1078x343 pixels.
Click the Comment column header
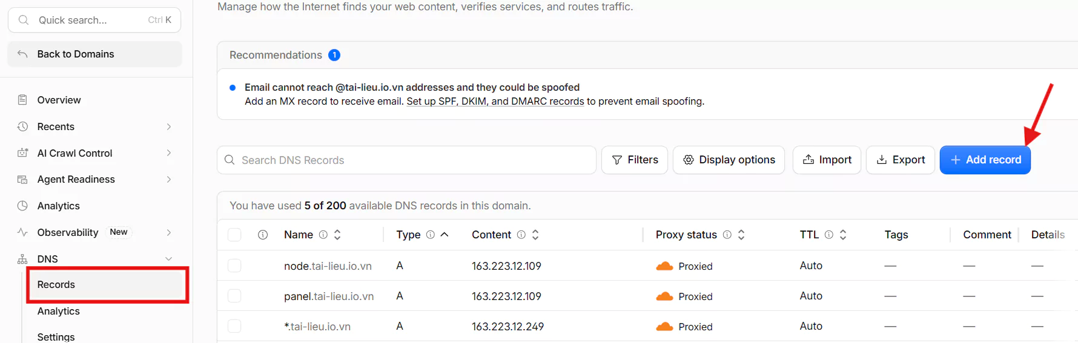[x=987, y=235]
